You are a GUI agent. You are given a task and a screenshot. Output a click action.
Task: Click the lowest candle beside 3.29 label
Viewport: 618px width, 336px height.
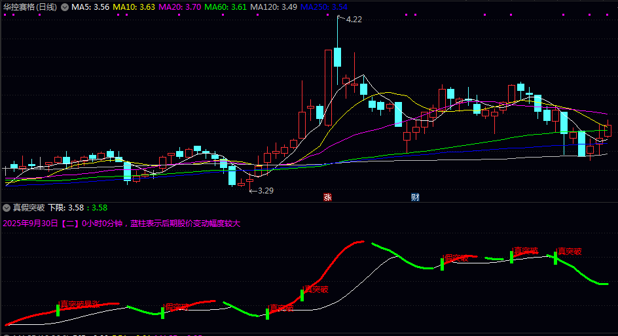250,181
